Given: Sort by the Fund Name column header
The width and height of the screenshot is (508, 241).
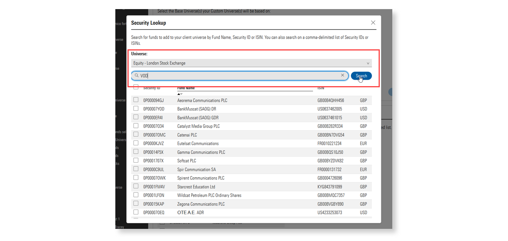Looking at the screenshot, I should pos(186,88).
